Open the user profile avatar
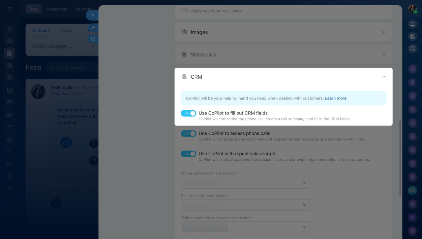The image size is (422, 239). (x=412, y=9)
